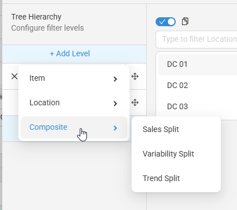Click the Tree Hierarchy heading
The height and width of the screenshot is (210, 237).
(x=36, y=17)
